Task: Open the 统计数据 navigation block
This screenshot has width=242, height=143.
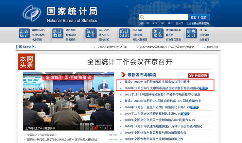Action: tap(58, 33)
